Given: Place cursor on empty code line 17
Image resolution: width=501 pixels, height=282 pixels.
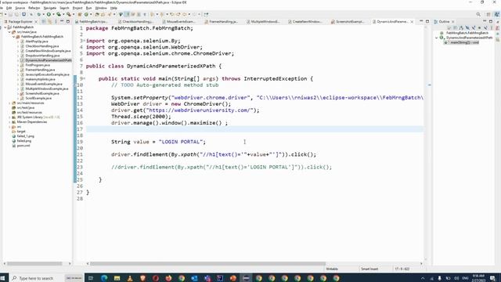Looking at the screenshot, I should pos(254,129).
